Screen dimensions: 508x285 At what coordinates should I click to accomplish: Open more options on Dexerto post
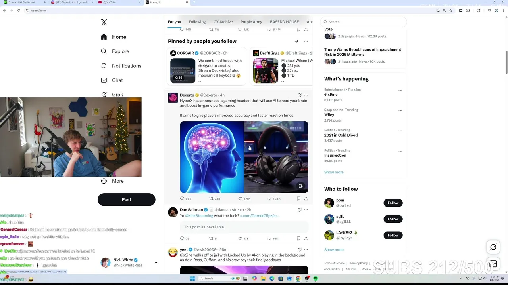point(306,95)
